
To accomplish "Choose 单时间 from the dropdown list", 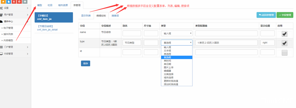I will [x=177, y=61].
